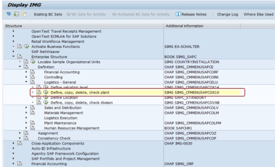Open documentation icon for Definition
Image resolution: width=275 pixels, height=167 pixels.
26,67
